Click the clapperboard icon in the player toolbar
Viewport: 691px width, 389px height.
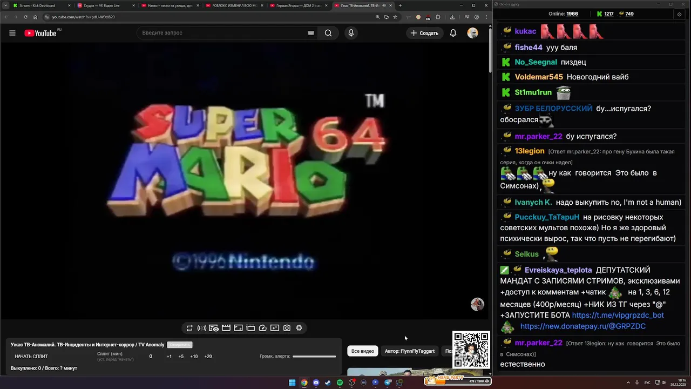pos(226,328)
